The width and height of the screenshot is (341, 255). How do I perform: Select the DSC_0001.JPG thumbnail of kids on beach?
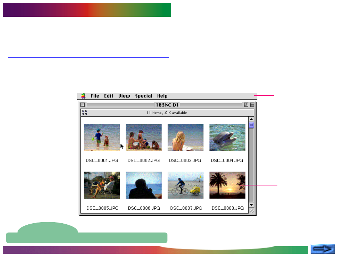click(102, 137)
